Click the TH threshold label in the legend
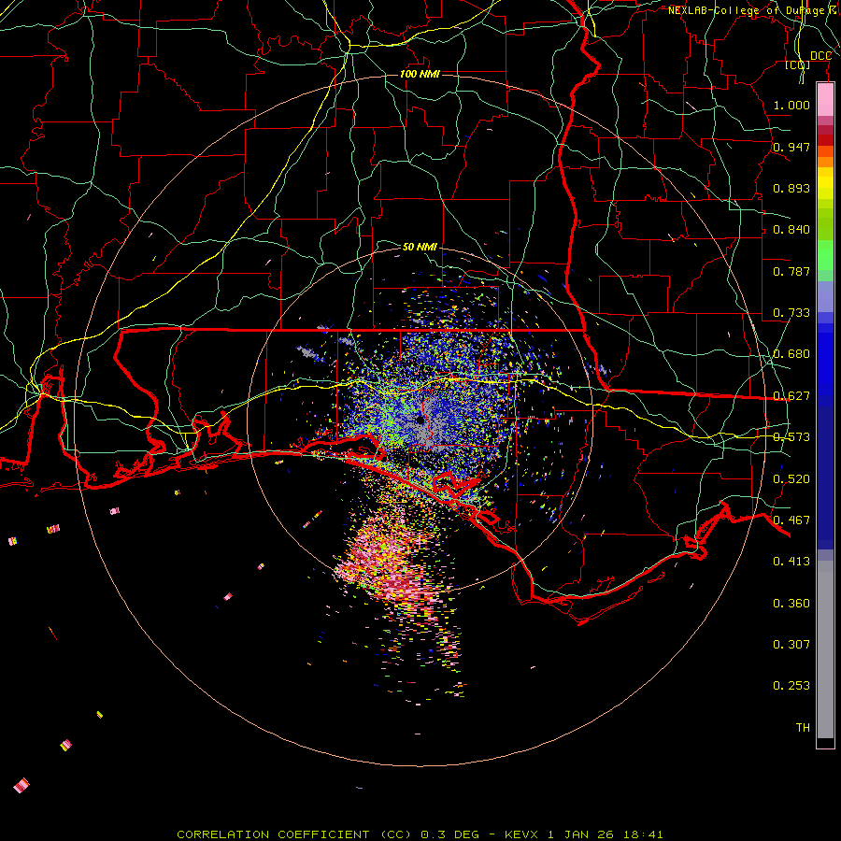This screenshot has width=841, height=841. tap(803, 728)
